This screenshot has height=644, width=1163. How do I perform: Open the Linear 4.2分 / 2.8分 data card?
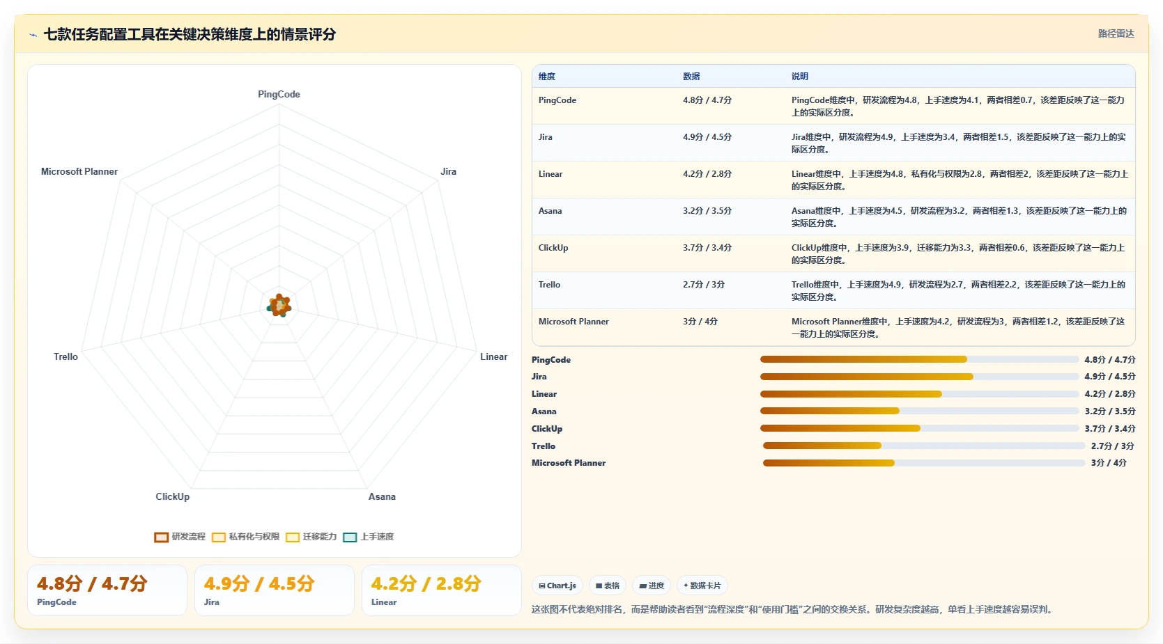pos(442,590)
